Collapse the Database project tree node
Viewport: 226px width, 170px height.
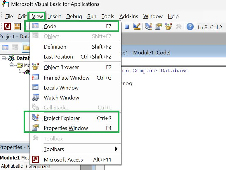click(4, 58)
